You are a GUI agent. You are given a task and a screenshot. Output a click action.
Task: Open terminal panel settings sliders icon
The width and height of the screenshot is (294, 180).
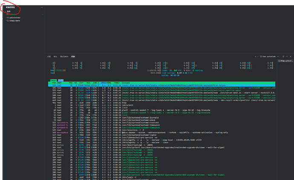283,56
